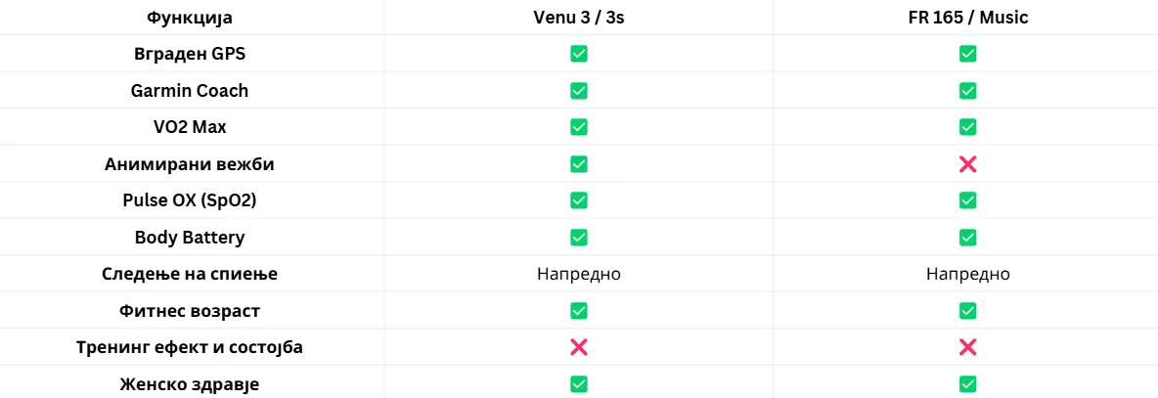Select the Body Battery row label
1158x398 pixels.
(x=190, y=238)
